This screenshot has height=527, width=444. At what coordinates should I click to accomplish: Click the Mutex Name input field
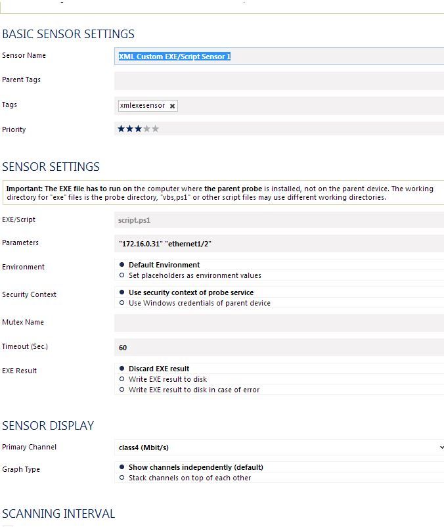click(x=279, y=323)
